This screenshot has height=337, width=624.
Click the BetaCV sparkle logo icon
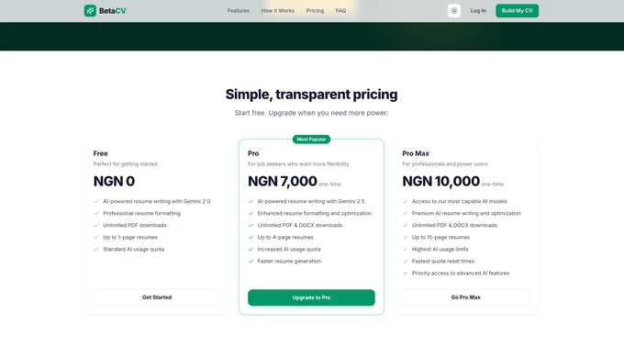90,11
